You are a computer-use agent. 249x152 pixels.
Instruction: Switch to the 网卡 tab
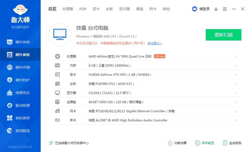(153, 9)
